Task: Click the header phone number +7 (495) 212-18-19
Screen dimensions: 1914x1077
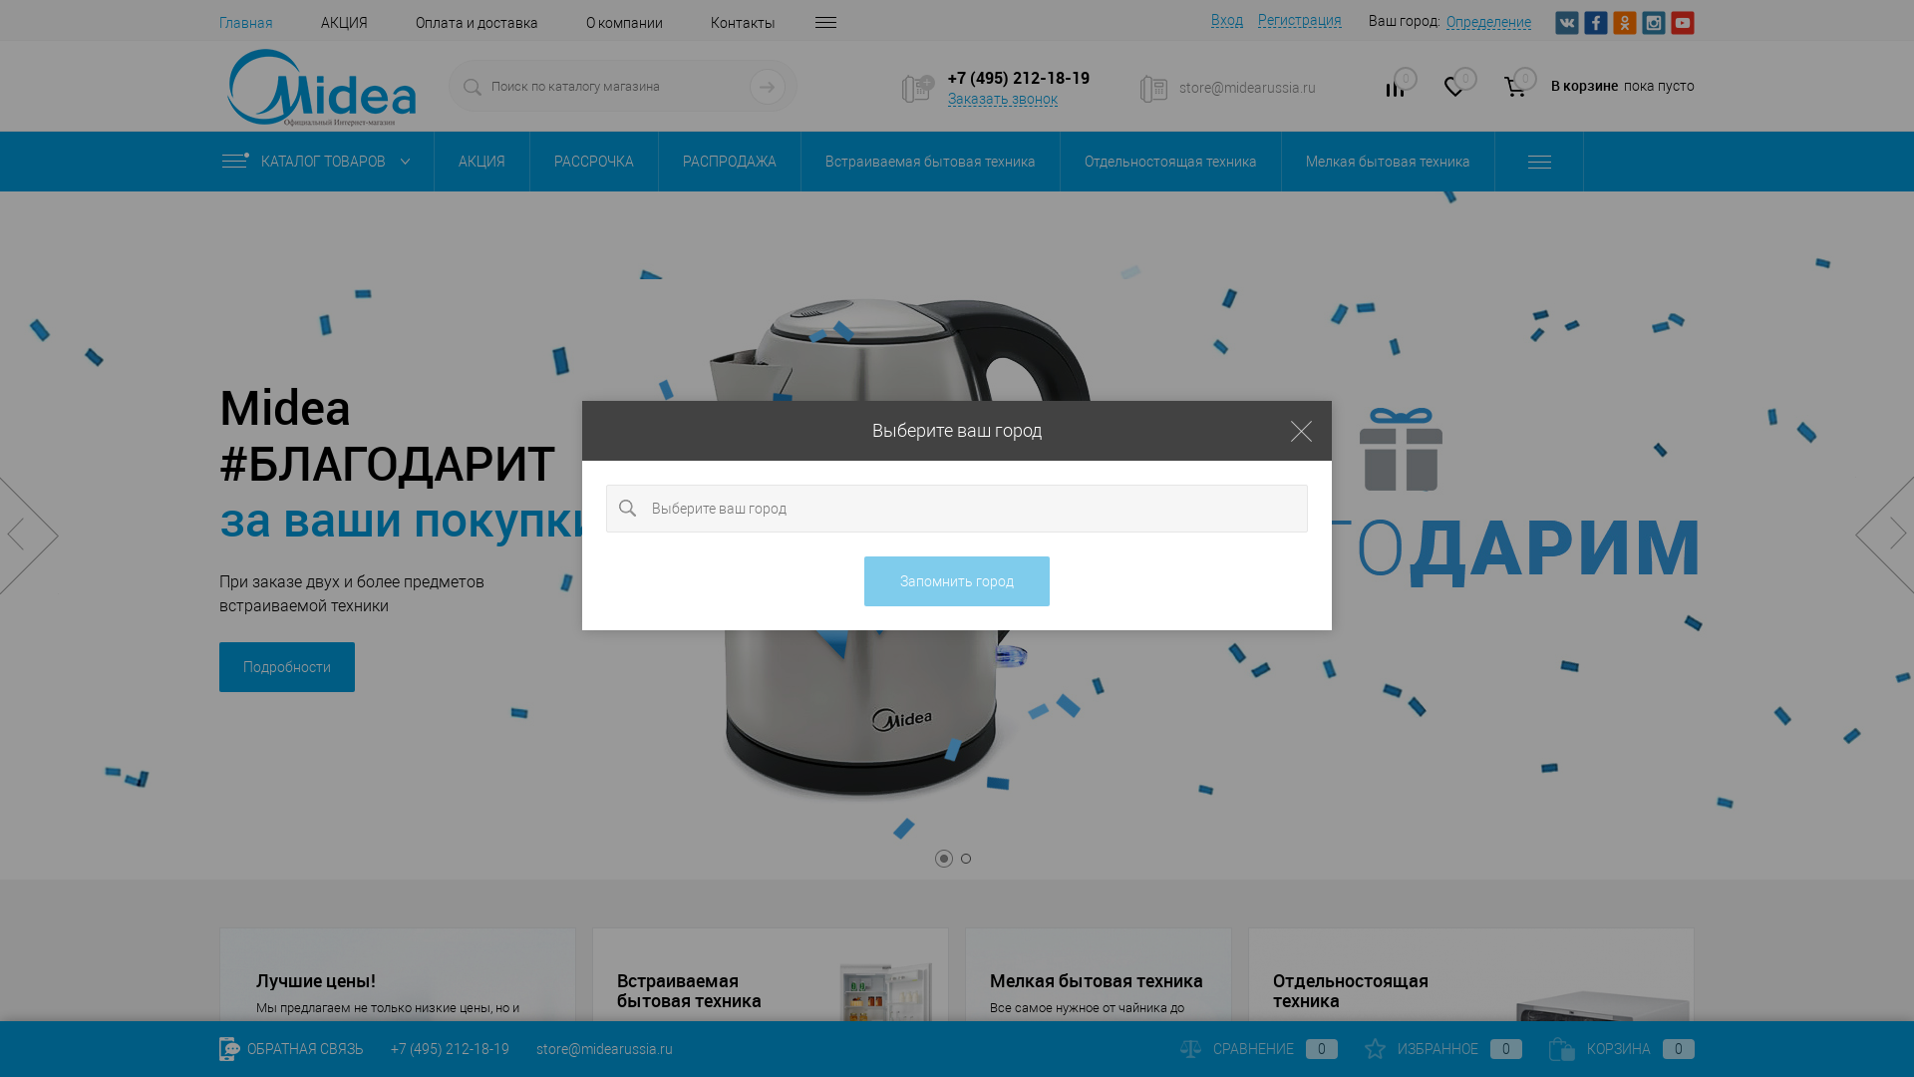Action: [x=1019, y=78]
